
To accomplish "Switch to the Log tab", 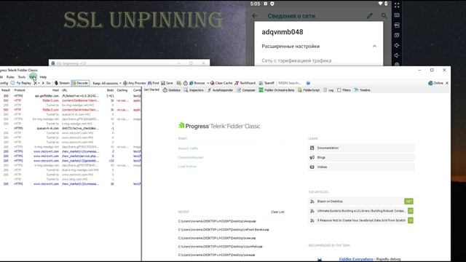I will click(328, 90).
